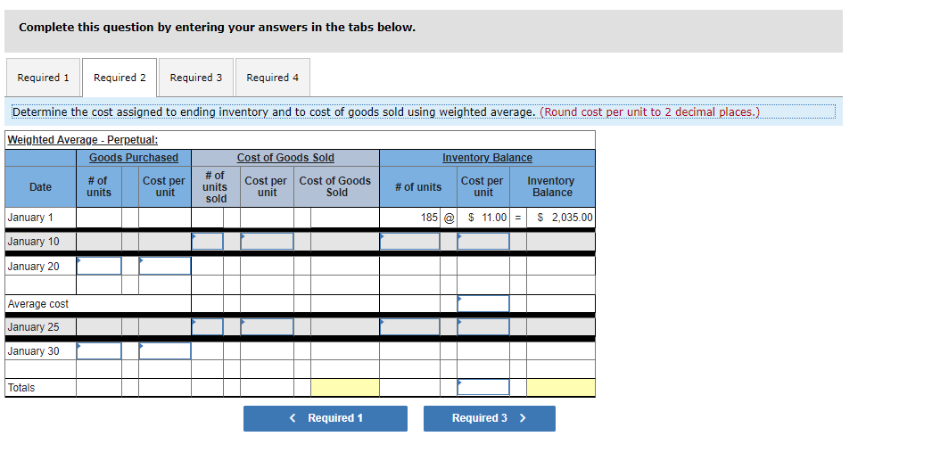
Task: Click the yellow Totals inventory balance cell
Action: (560, 387)
